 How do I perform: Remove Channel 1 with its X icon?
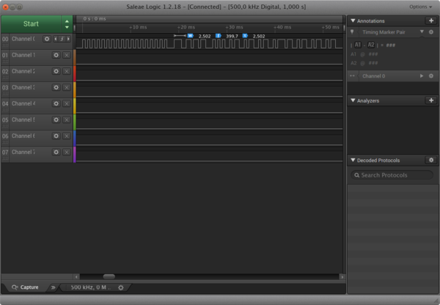67,55
